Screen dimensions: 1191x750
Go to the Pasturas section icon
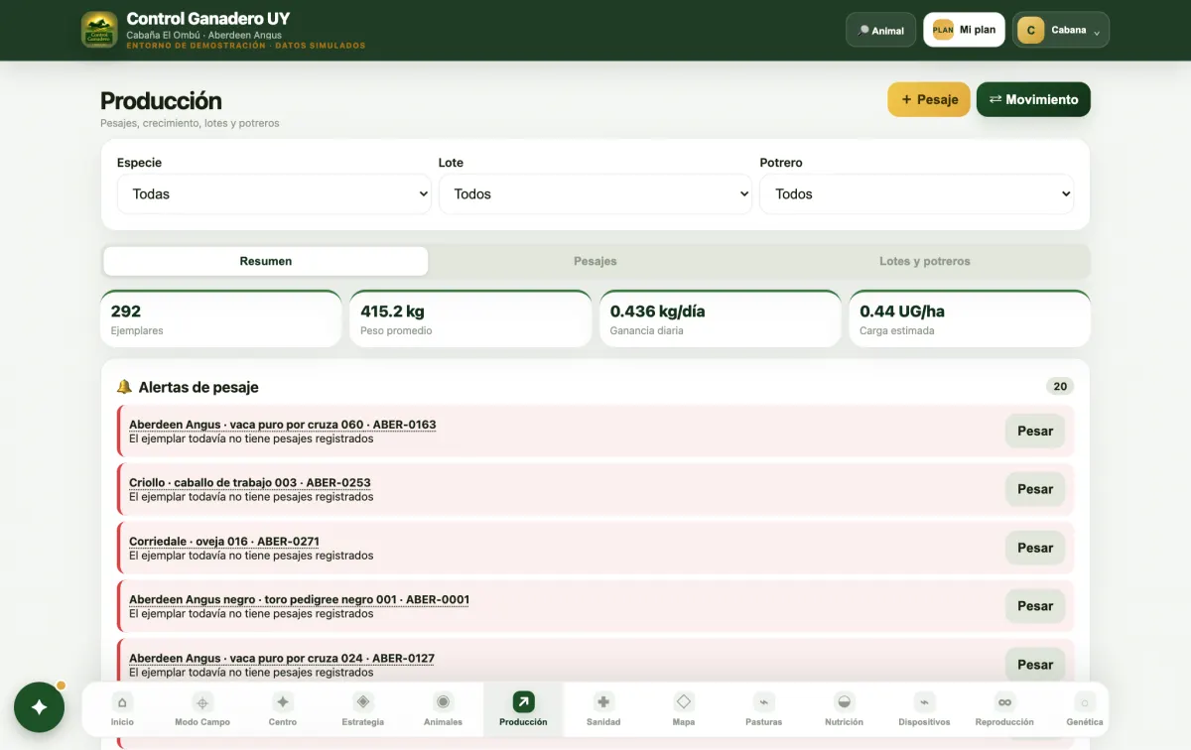764,701
